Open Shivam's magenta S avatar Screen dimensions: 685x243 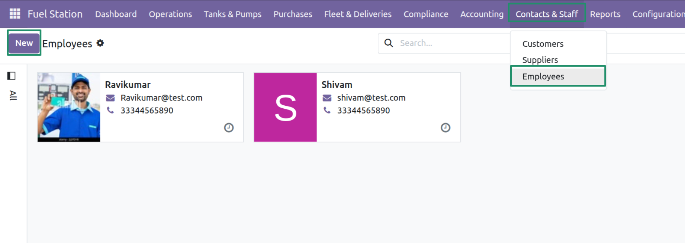286,107
